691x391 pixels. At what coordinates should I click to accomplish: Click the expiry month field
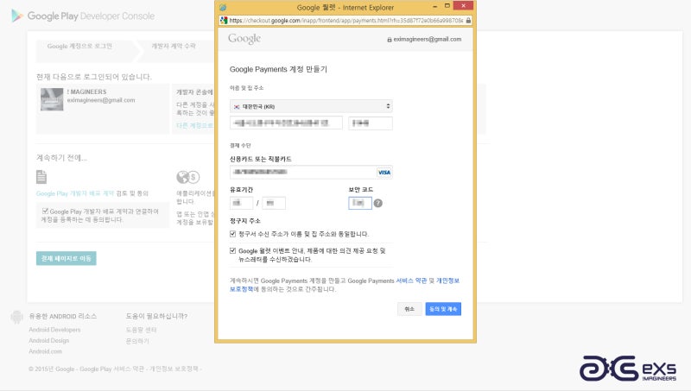point(242,203)
